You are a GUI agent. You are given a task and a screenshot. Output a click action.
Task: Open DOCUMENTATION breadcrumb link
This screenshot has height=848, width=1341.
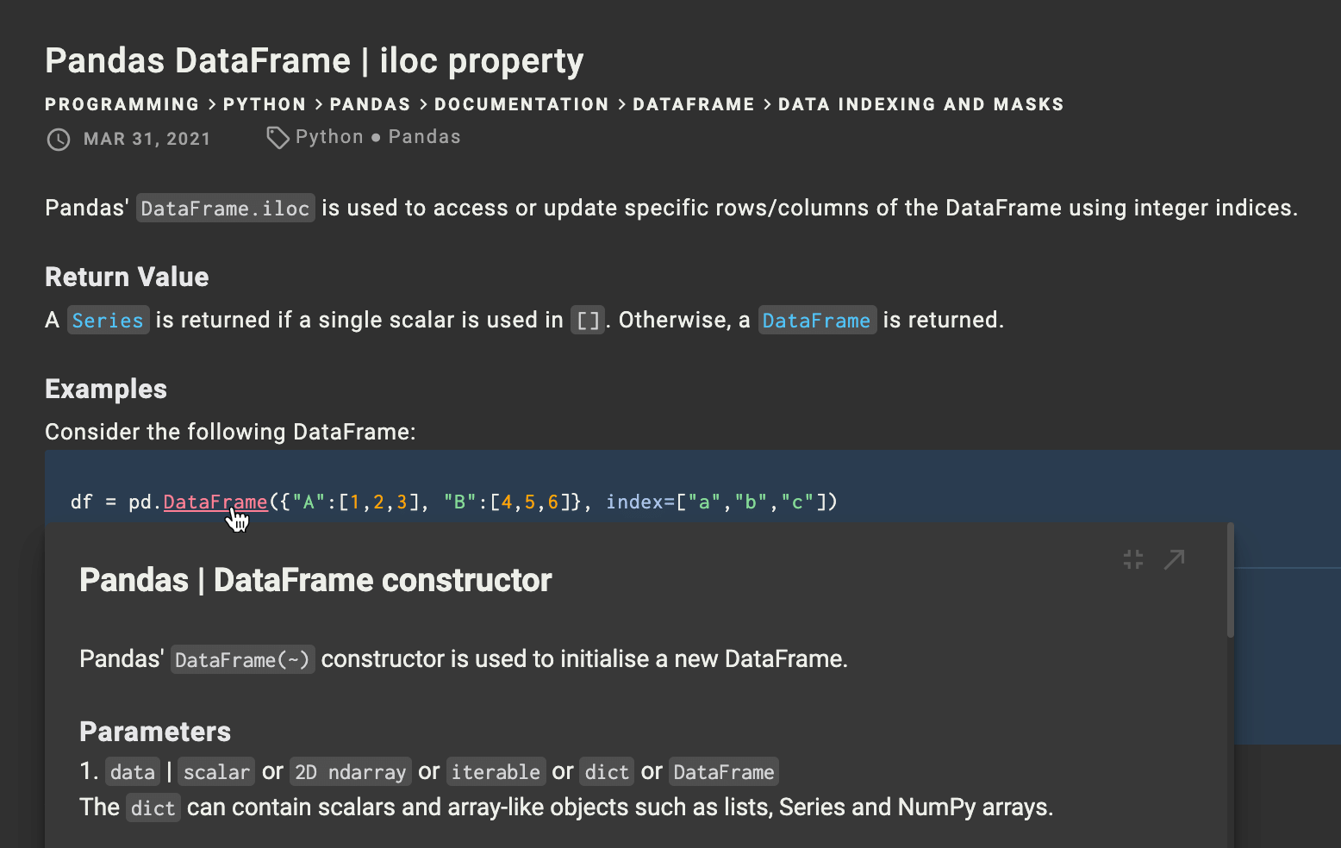pos(521,104)
